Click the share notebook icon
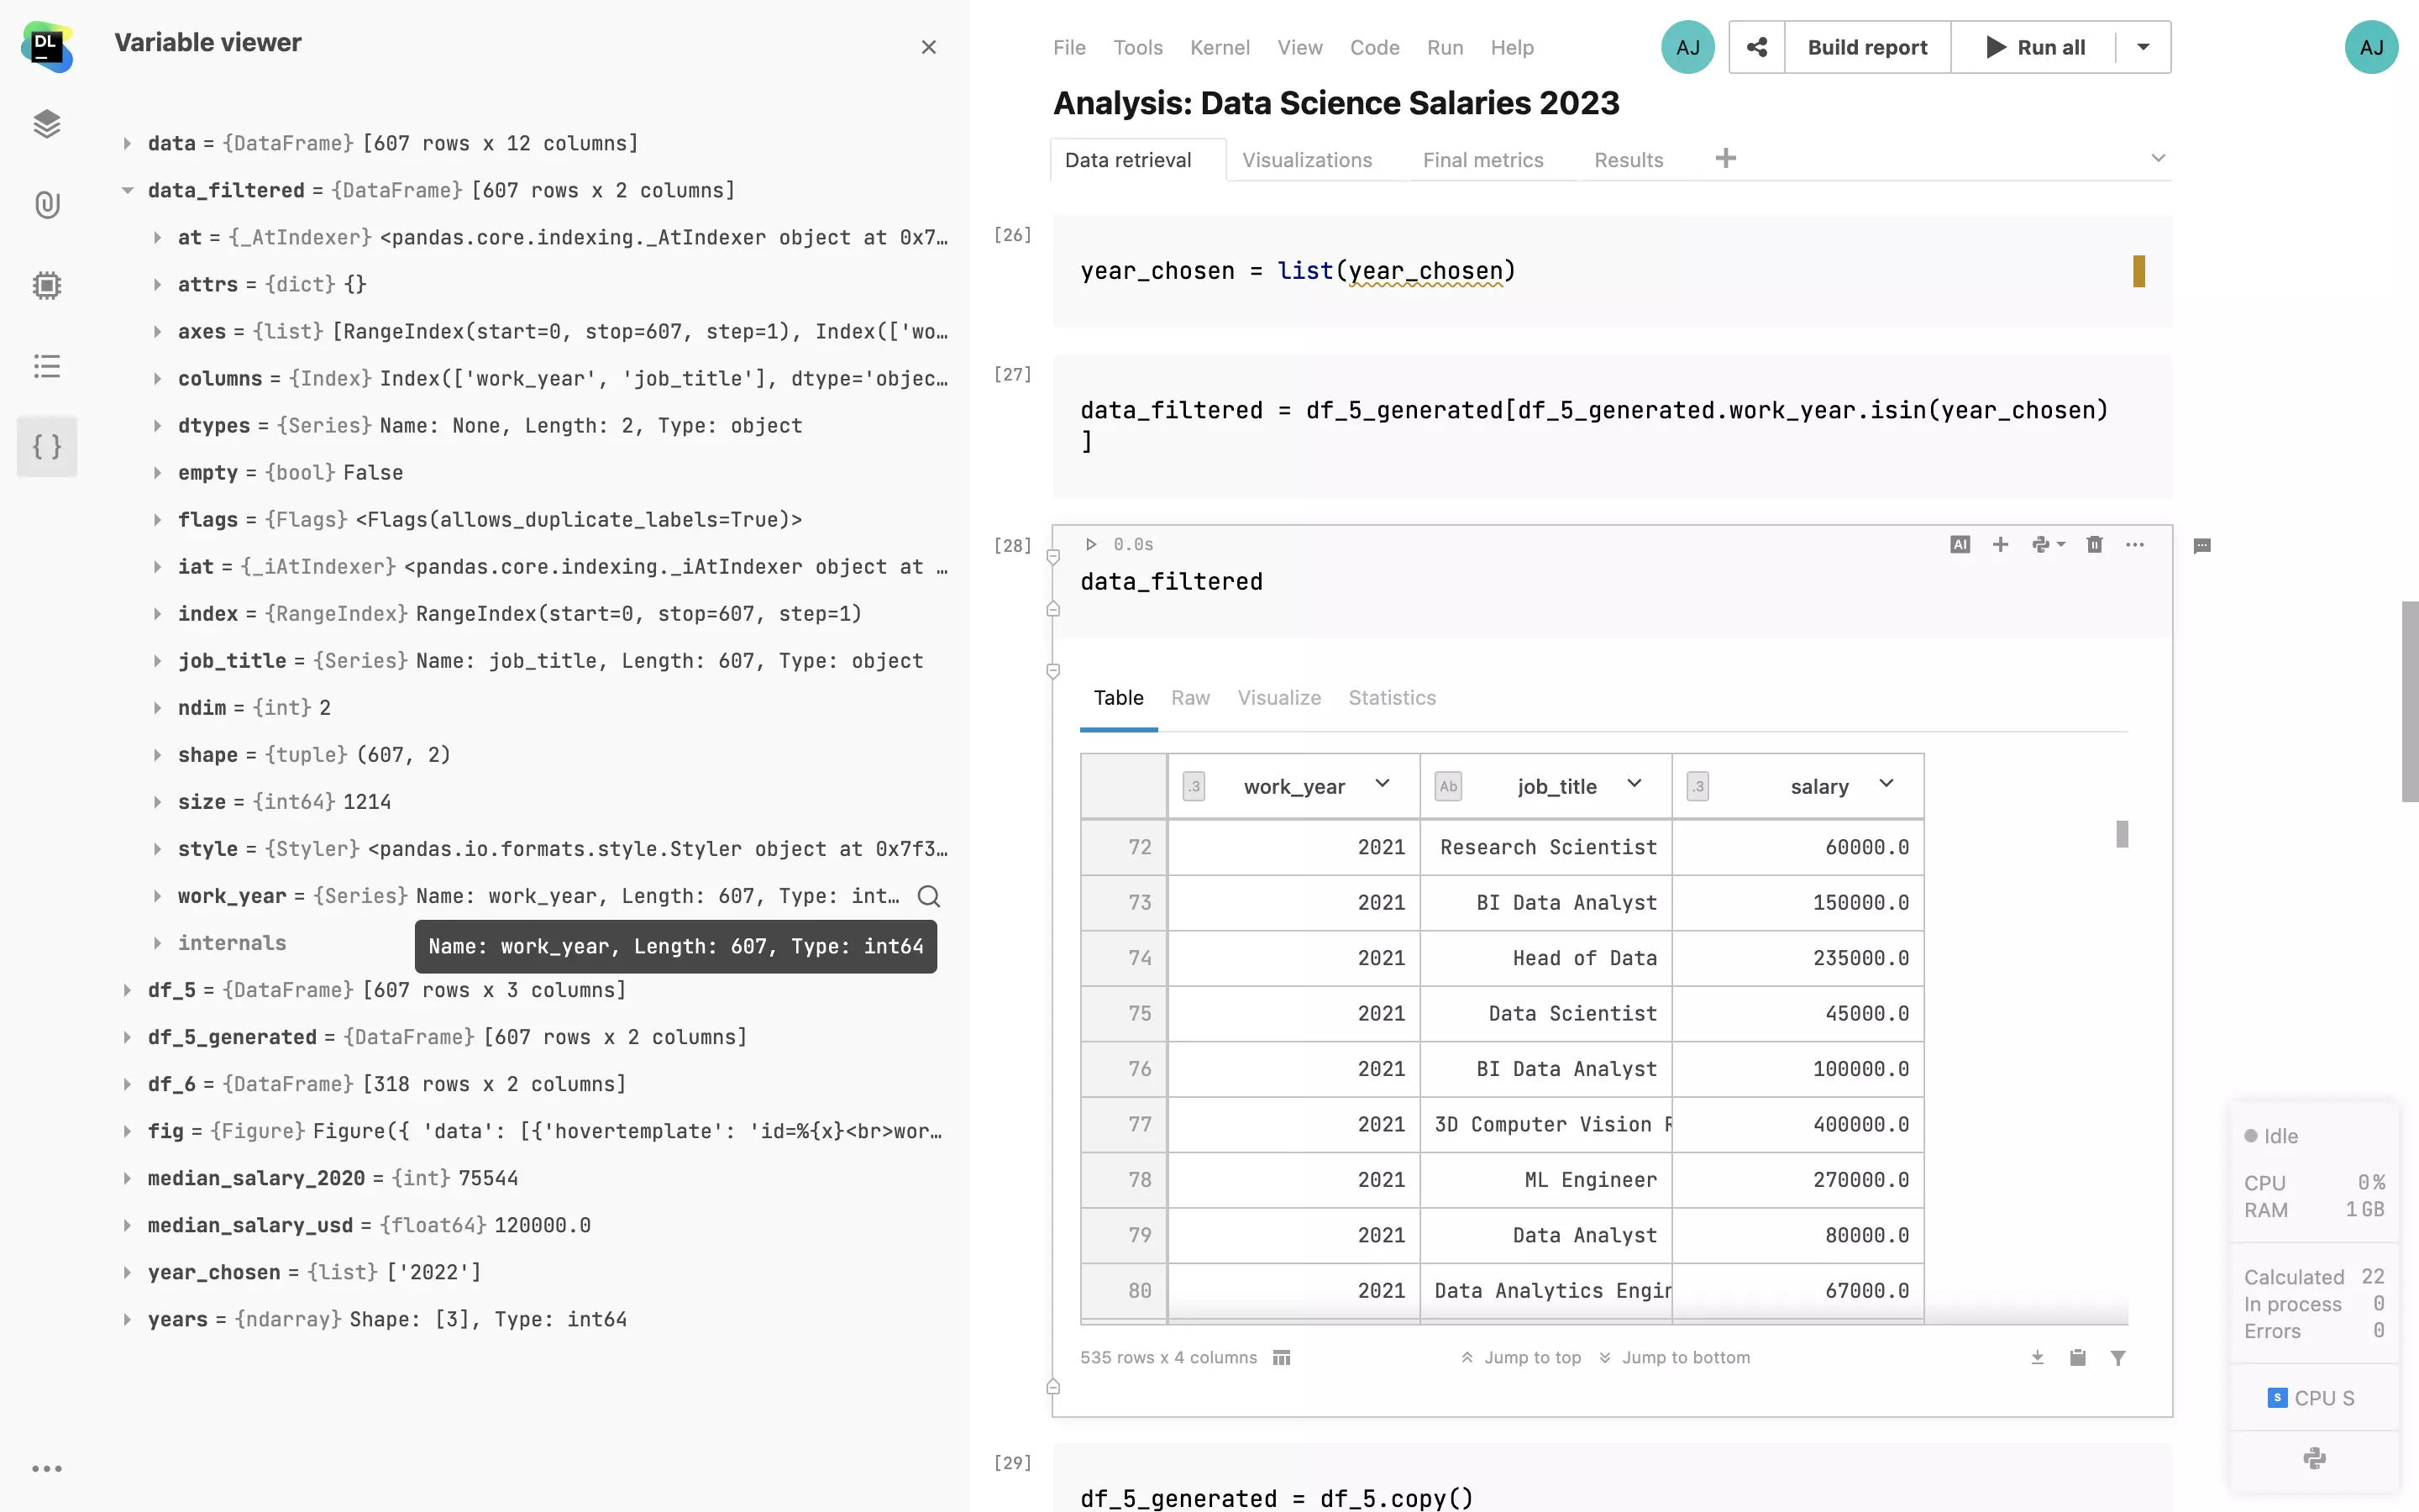The width and height of the screenshot is (2419, 1512). tap(1756, 47)
